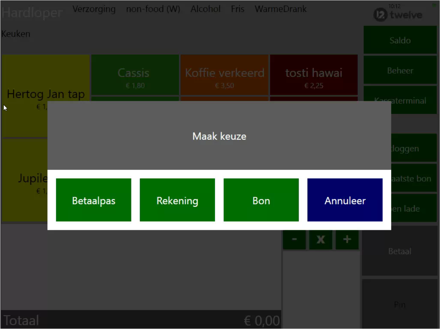440x329 pixels.
Task: Add Koffie verkeerd to order
Action: pyautogui.click(x=225, y=75)
